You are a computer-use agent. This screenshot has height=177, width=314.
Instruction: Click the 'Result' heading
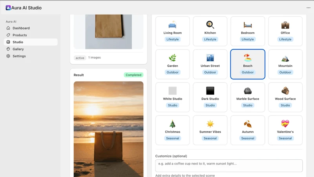[x=79, y=75]
